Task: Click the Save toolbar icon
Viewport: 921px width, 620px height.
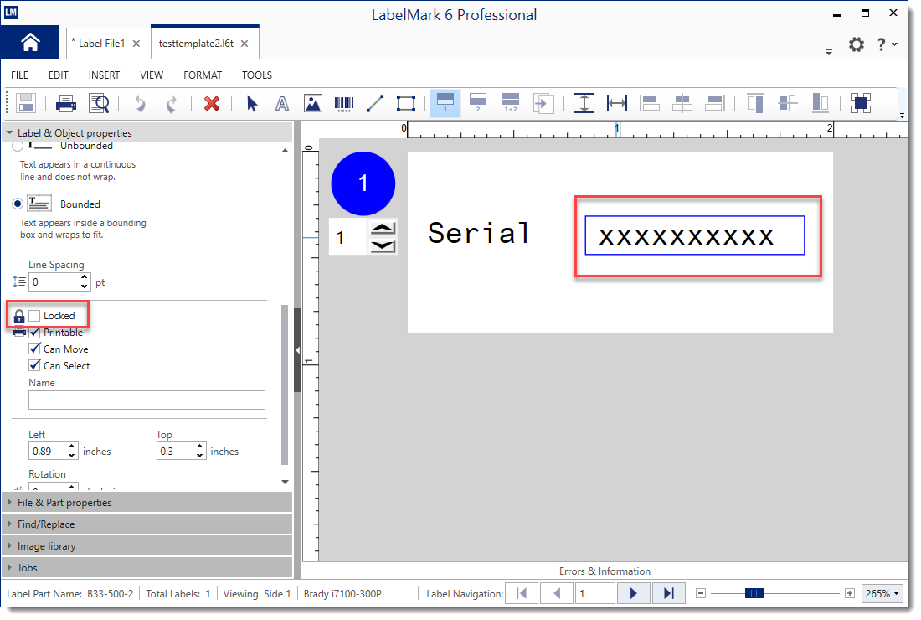Action: [26, 103]
